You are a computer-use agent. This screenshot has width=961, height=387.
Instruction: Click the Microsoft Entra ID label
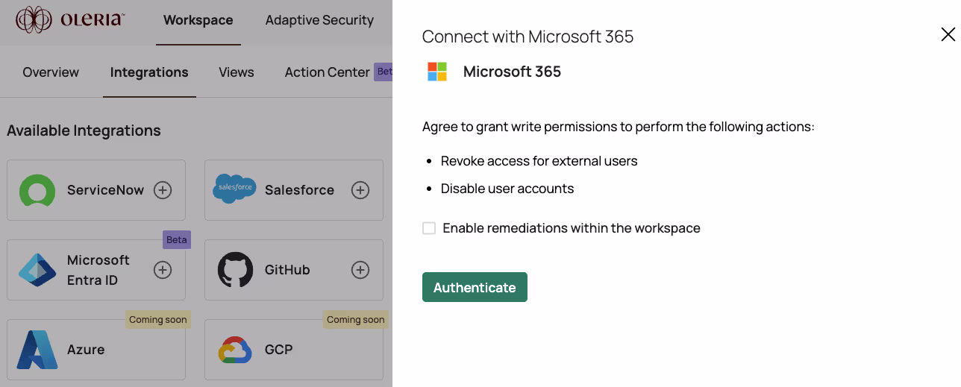point(98,270)
